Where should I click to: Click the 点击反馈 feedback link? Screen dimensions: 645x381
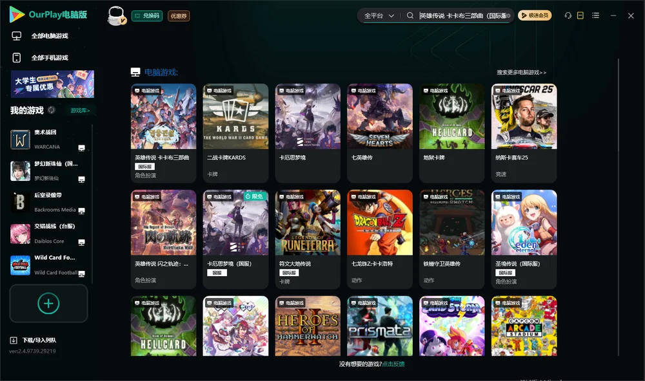(x=393, y=364)
